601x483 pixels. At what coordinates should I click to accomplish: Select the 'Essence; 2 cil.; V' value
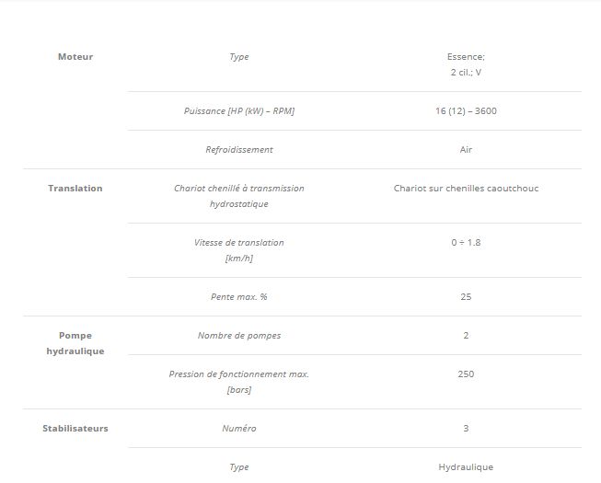tap(466, 64)
